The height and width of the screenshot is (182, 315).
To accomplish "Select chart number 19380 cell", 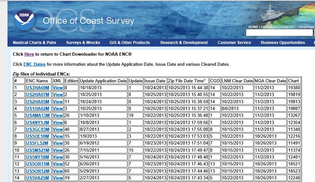I will click(294, 88).
